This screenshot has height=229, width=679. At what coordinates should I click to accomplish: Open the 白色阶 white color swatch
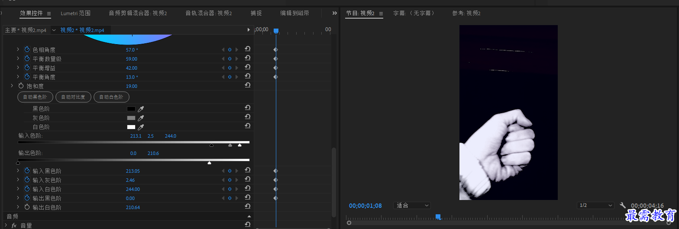131,127
